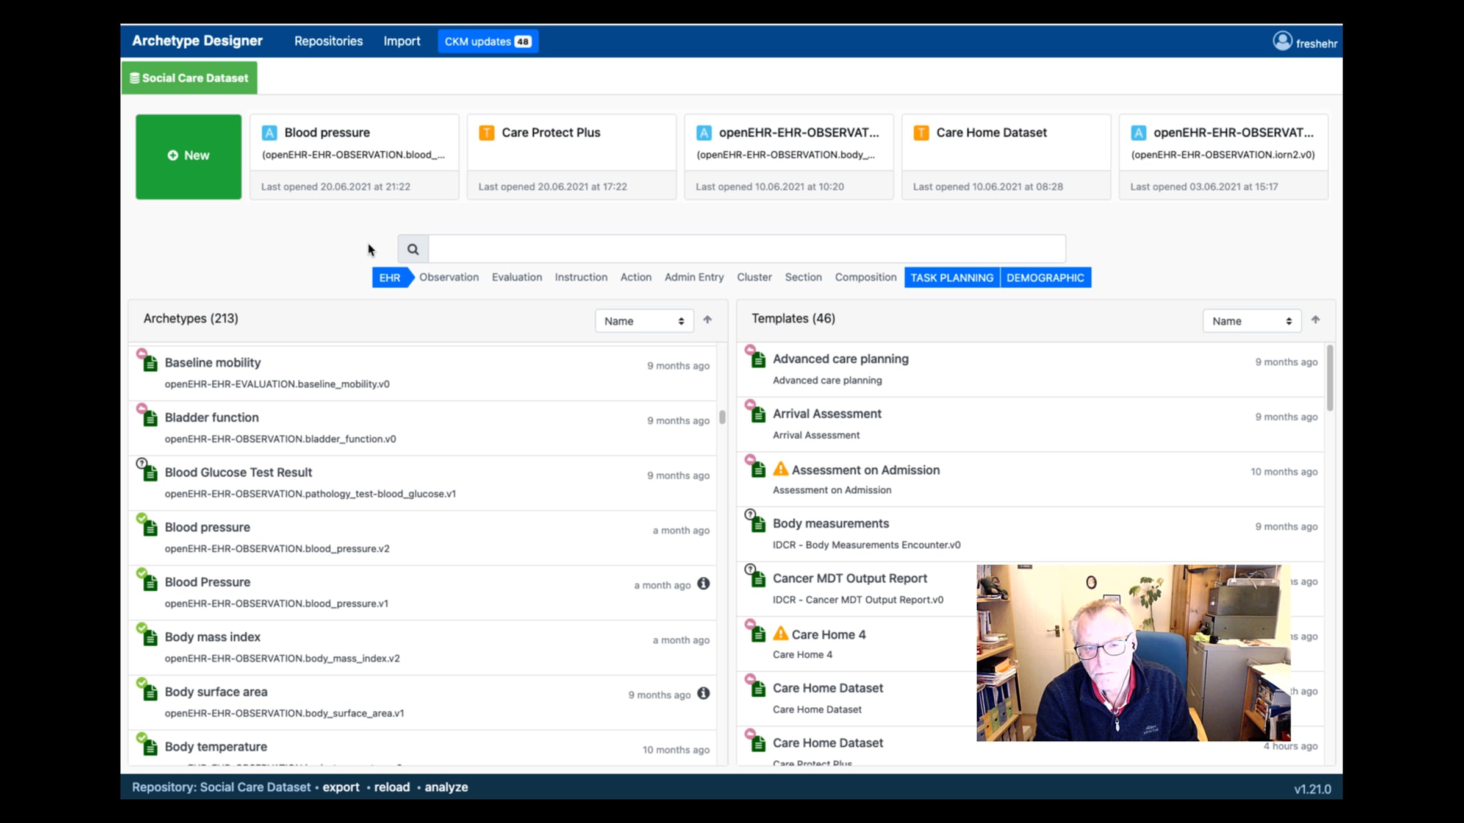Toggle the TASK PLANNING filter
The width and height of the screenshot is (1464, 823).
952,277
